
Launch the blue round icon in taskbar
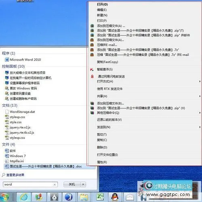click(x=69, y=197)
